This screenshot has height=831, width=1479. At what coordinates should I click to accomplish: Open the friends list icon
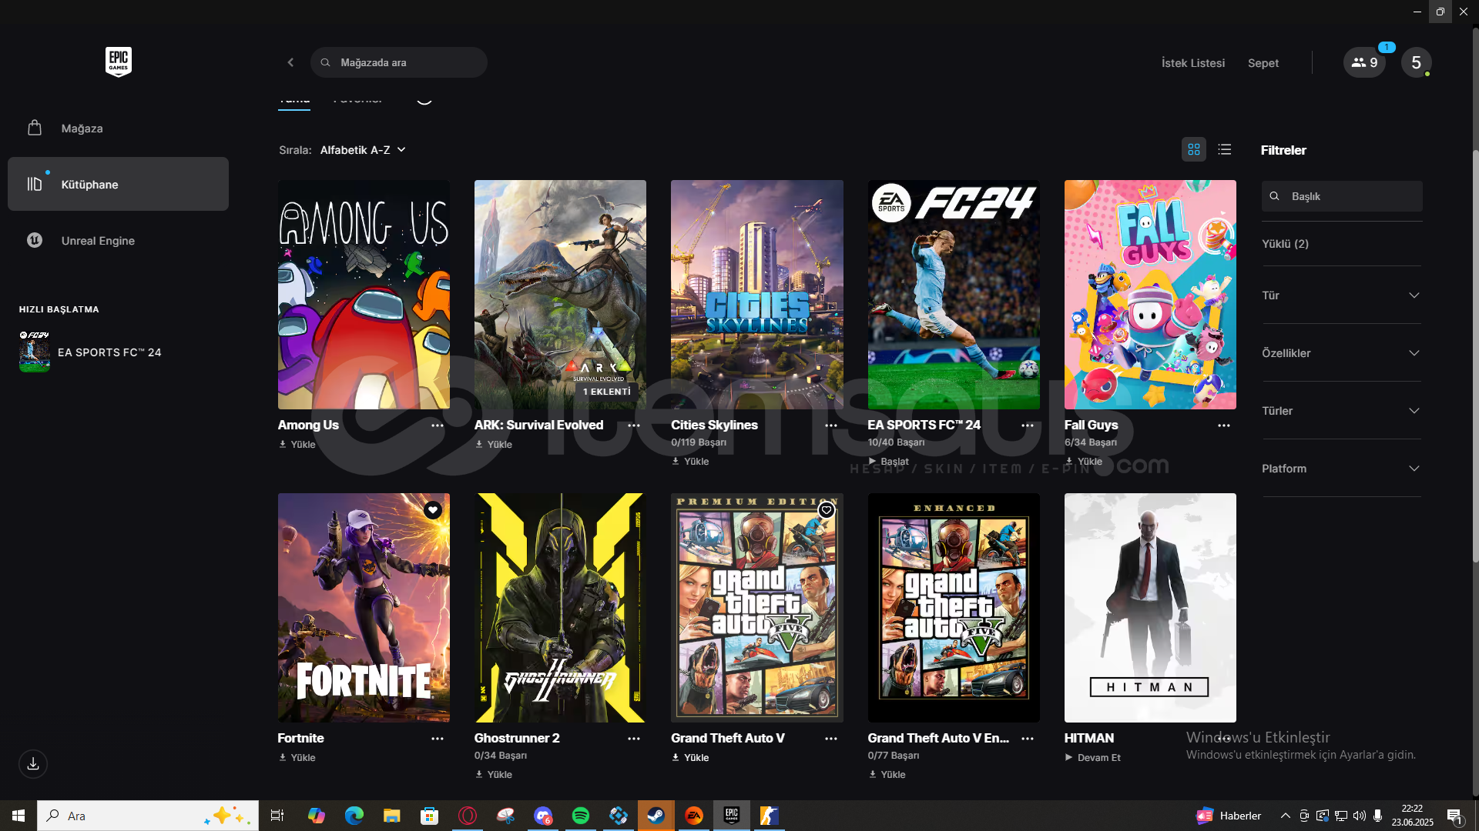click(1364, 62)
